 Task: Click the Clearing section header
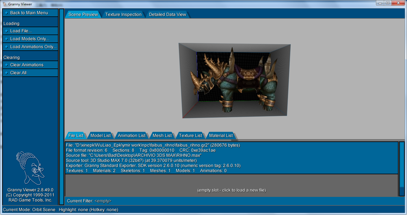tap(12, 57)
